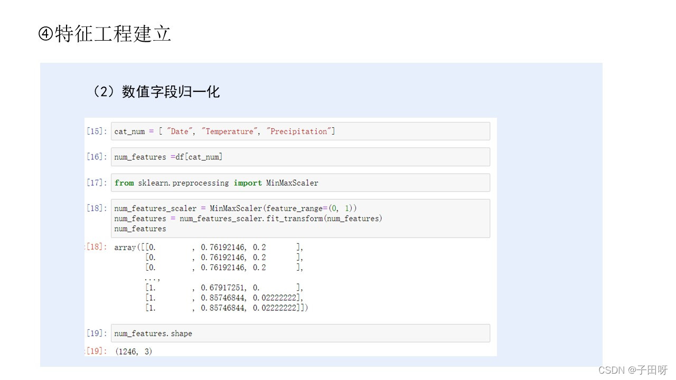The image size is (676, 380).
Task: Click the input prompt [16]:
Action: tap(97, 157)
